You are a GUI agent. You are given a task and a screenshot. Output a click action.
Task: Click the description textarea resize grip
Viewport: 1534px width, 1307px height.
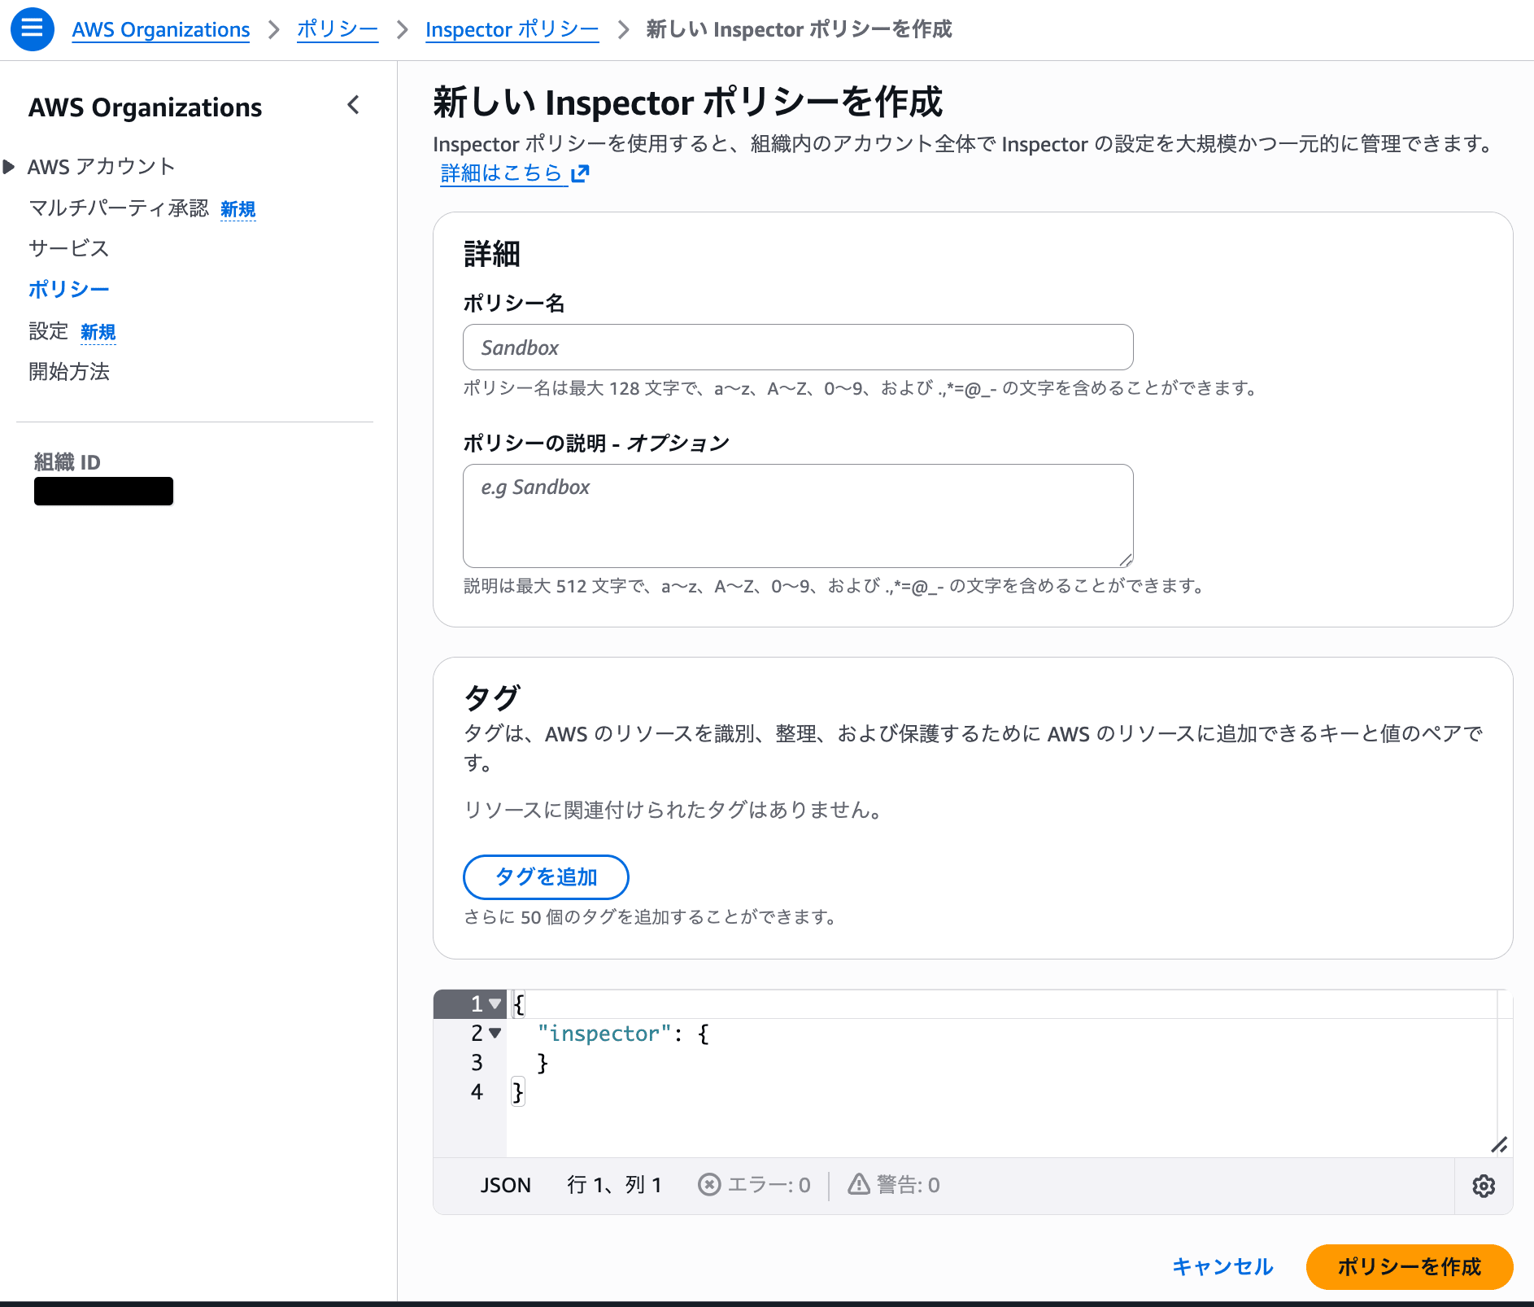(x=1126, y=560)
